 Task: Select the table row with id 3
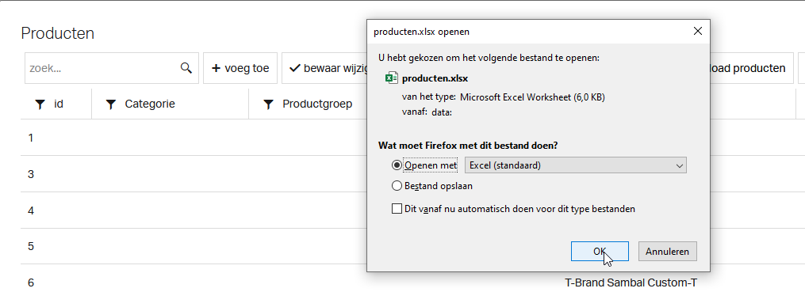194,174
